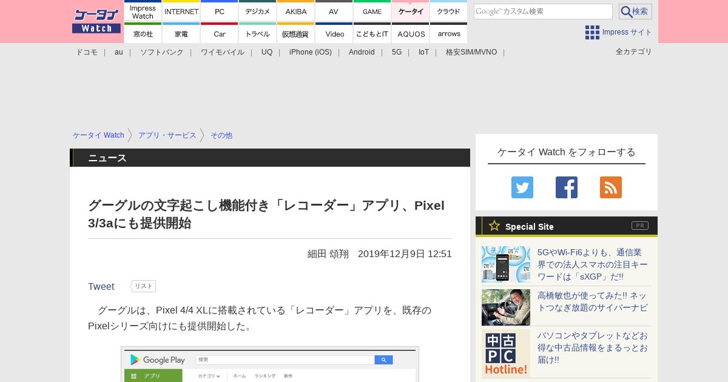Click the その他 breadcrumb link

click(221, 135)
